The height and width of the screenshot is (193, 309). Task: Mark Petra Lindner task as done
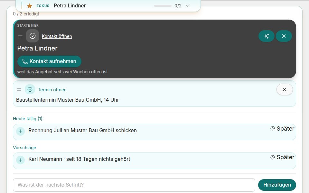click(x=33, y=36)
